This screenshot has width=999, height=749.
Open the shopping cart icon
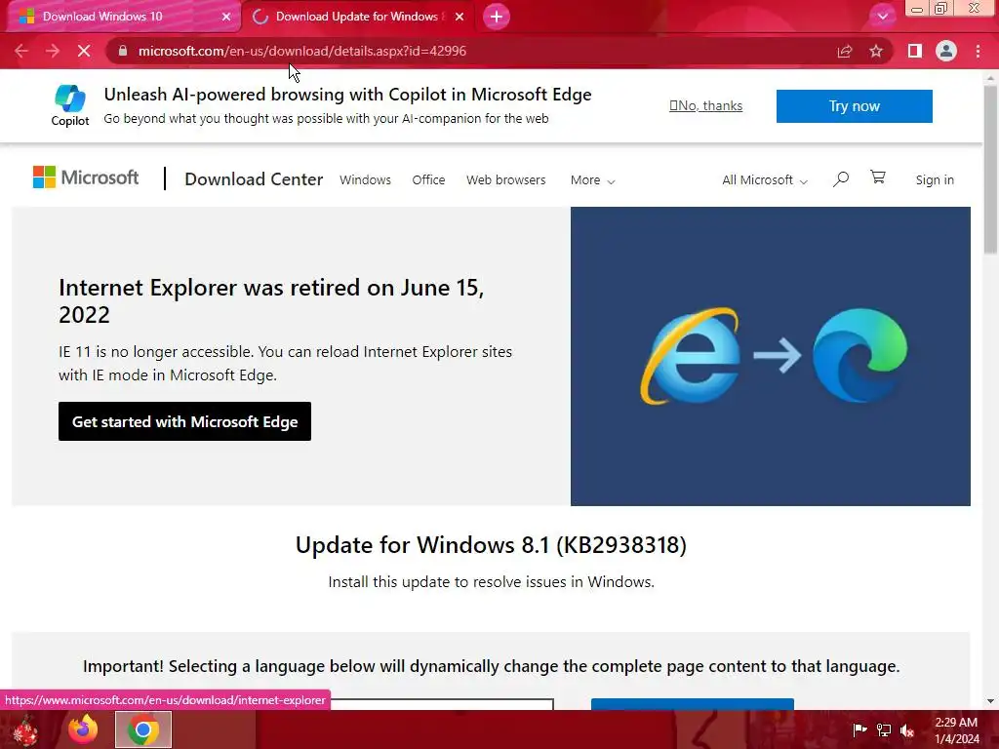[x=878, y=177]
